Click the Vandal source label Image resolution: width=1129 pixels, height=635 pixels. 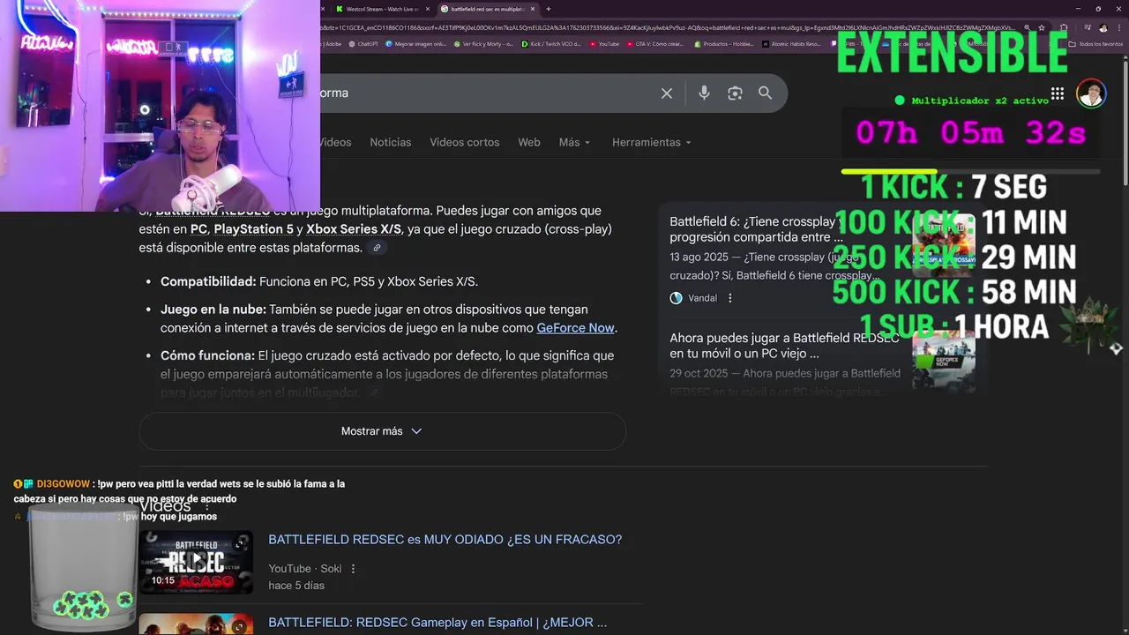point(702,298)
